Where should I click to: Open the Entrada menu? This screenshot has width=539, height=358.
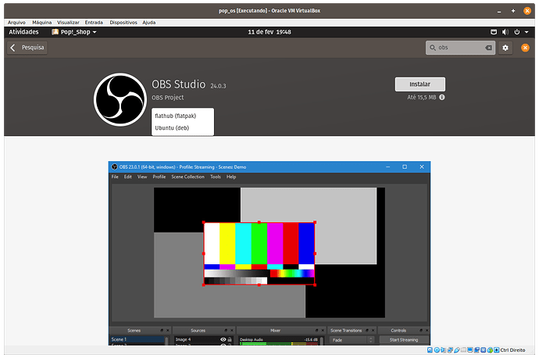pyautogui.click(x=94, y=23)
